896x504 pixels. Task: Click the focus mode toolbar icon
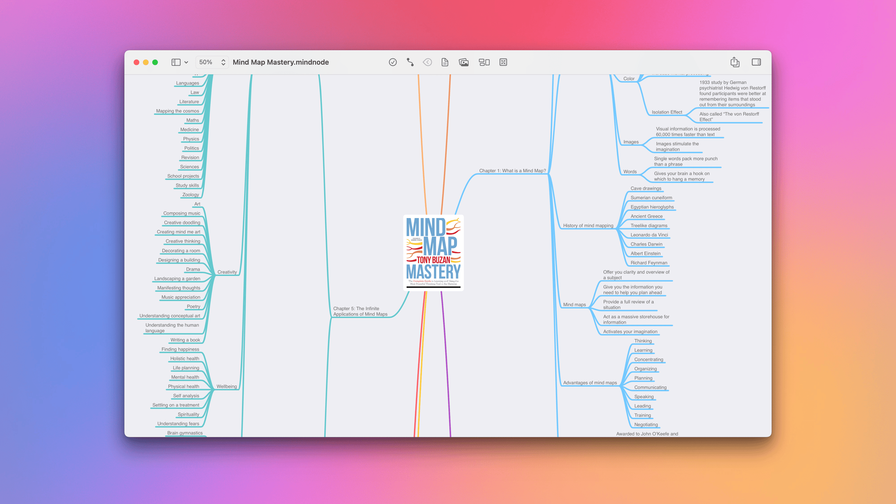[x=503, y=62]
